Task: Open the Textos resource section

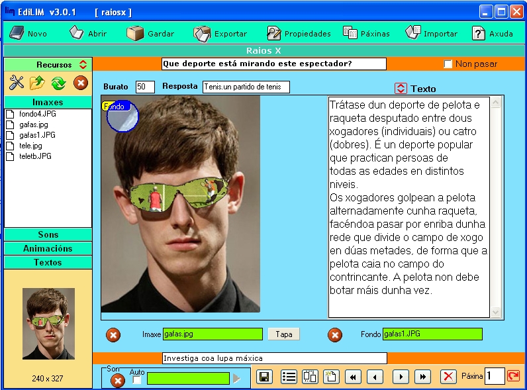Action: coord(48,262)
